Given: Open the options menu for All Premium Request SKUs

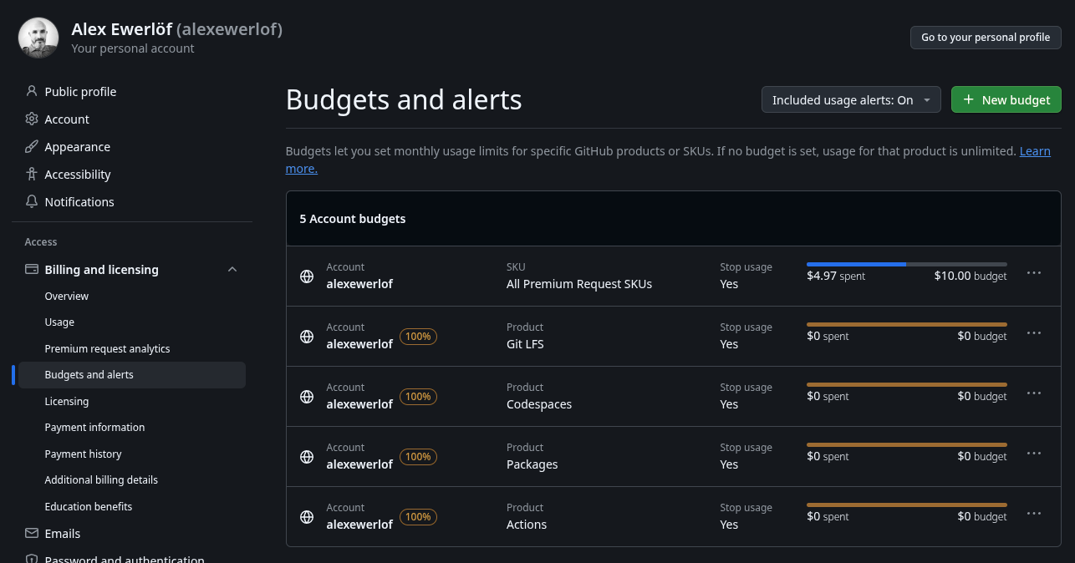Looking at the screenshot, I should click(x=1034, y=273).
